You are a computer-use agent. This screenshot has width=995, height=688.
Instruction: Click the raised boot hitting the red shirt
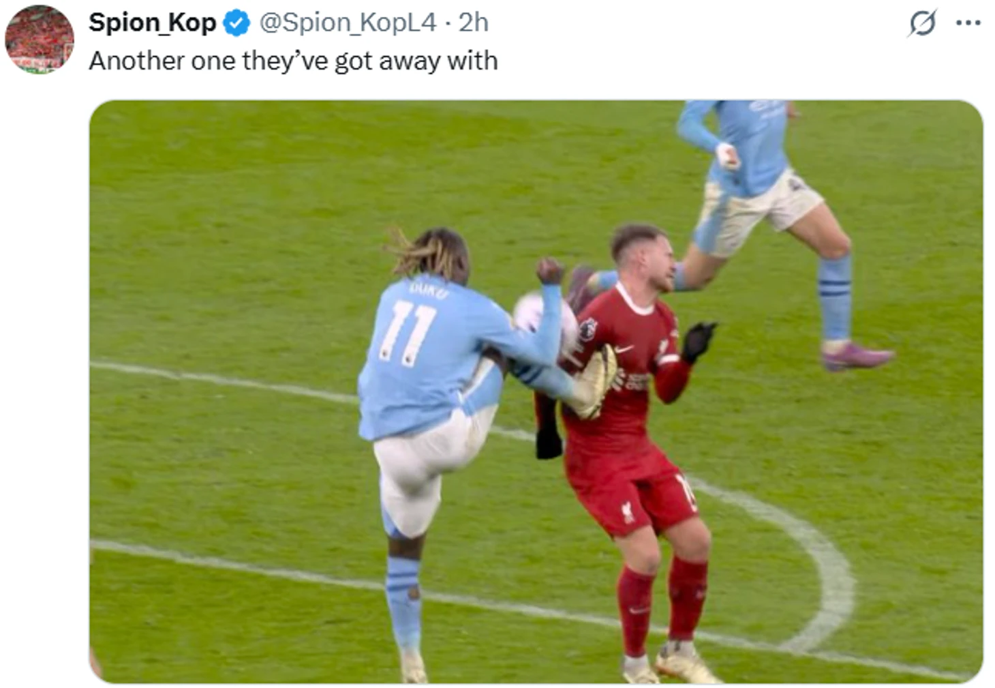594,382
